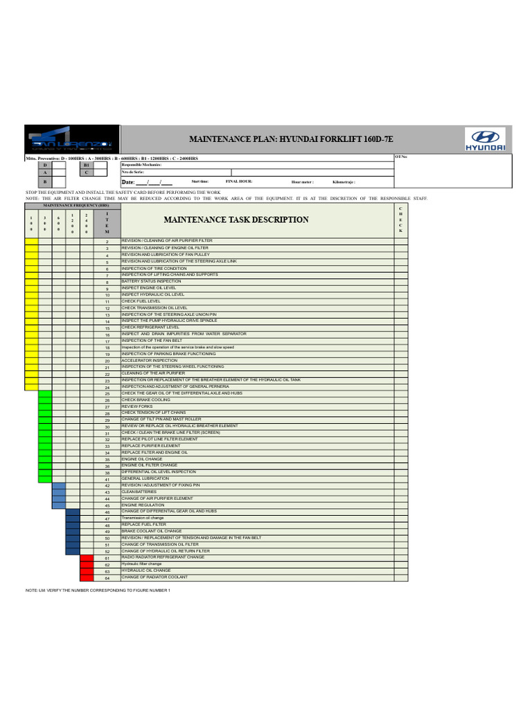Click the San Lorenzo company logo
This screenshot has height=709, width=532.
pyautogui.click(x=72, y=139)
